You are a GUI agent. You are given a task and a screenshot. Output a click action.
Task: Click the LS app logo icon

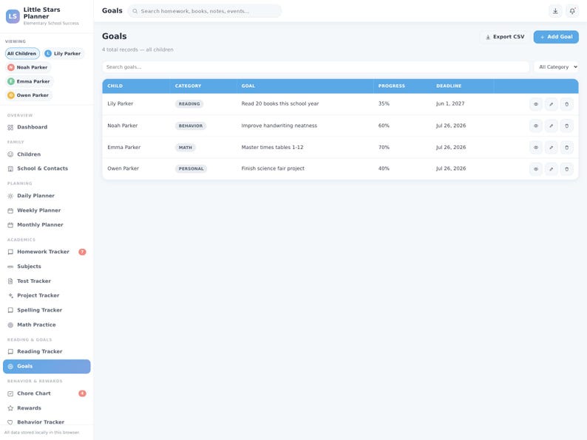click(x=13, y=16)
